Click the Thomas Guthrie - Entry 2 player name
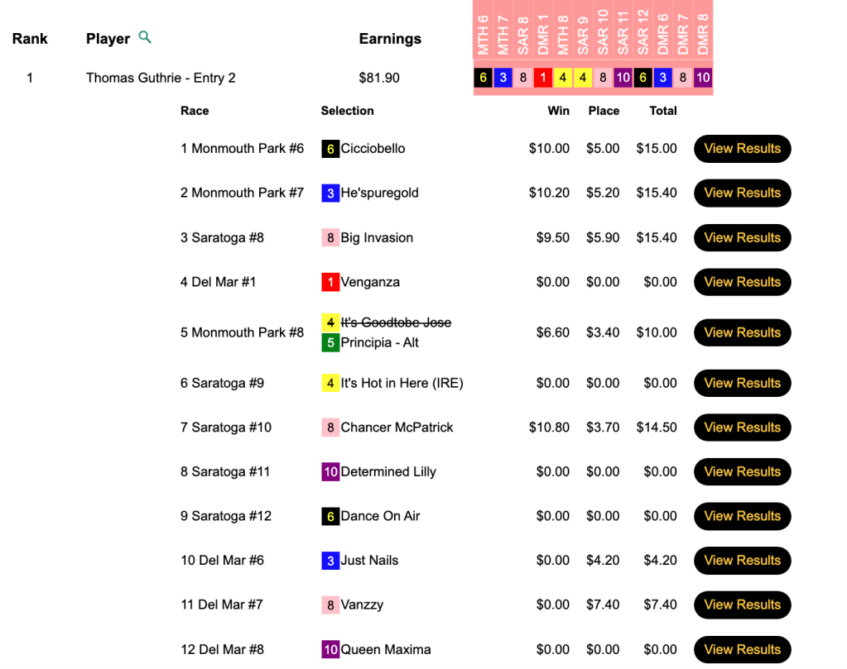The image size is (847, 669). (x=161, y=78)
